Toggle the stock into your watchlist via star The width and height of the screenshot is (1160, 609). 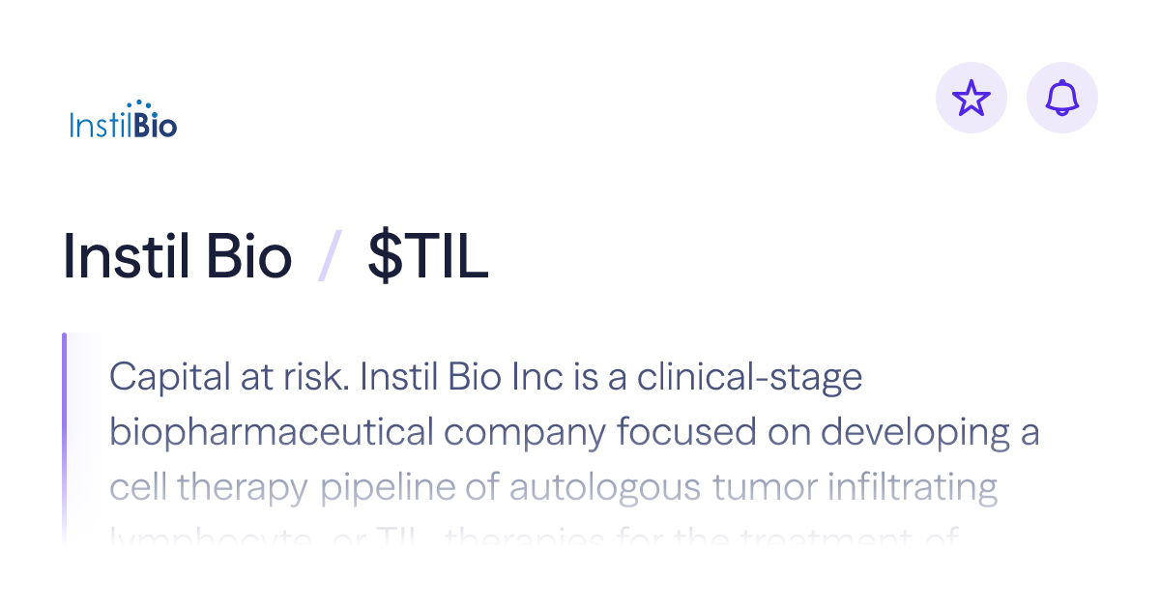(971, 97)
